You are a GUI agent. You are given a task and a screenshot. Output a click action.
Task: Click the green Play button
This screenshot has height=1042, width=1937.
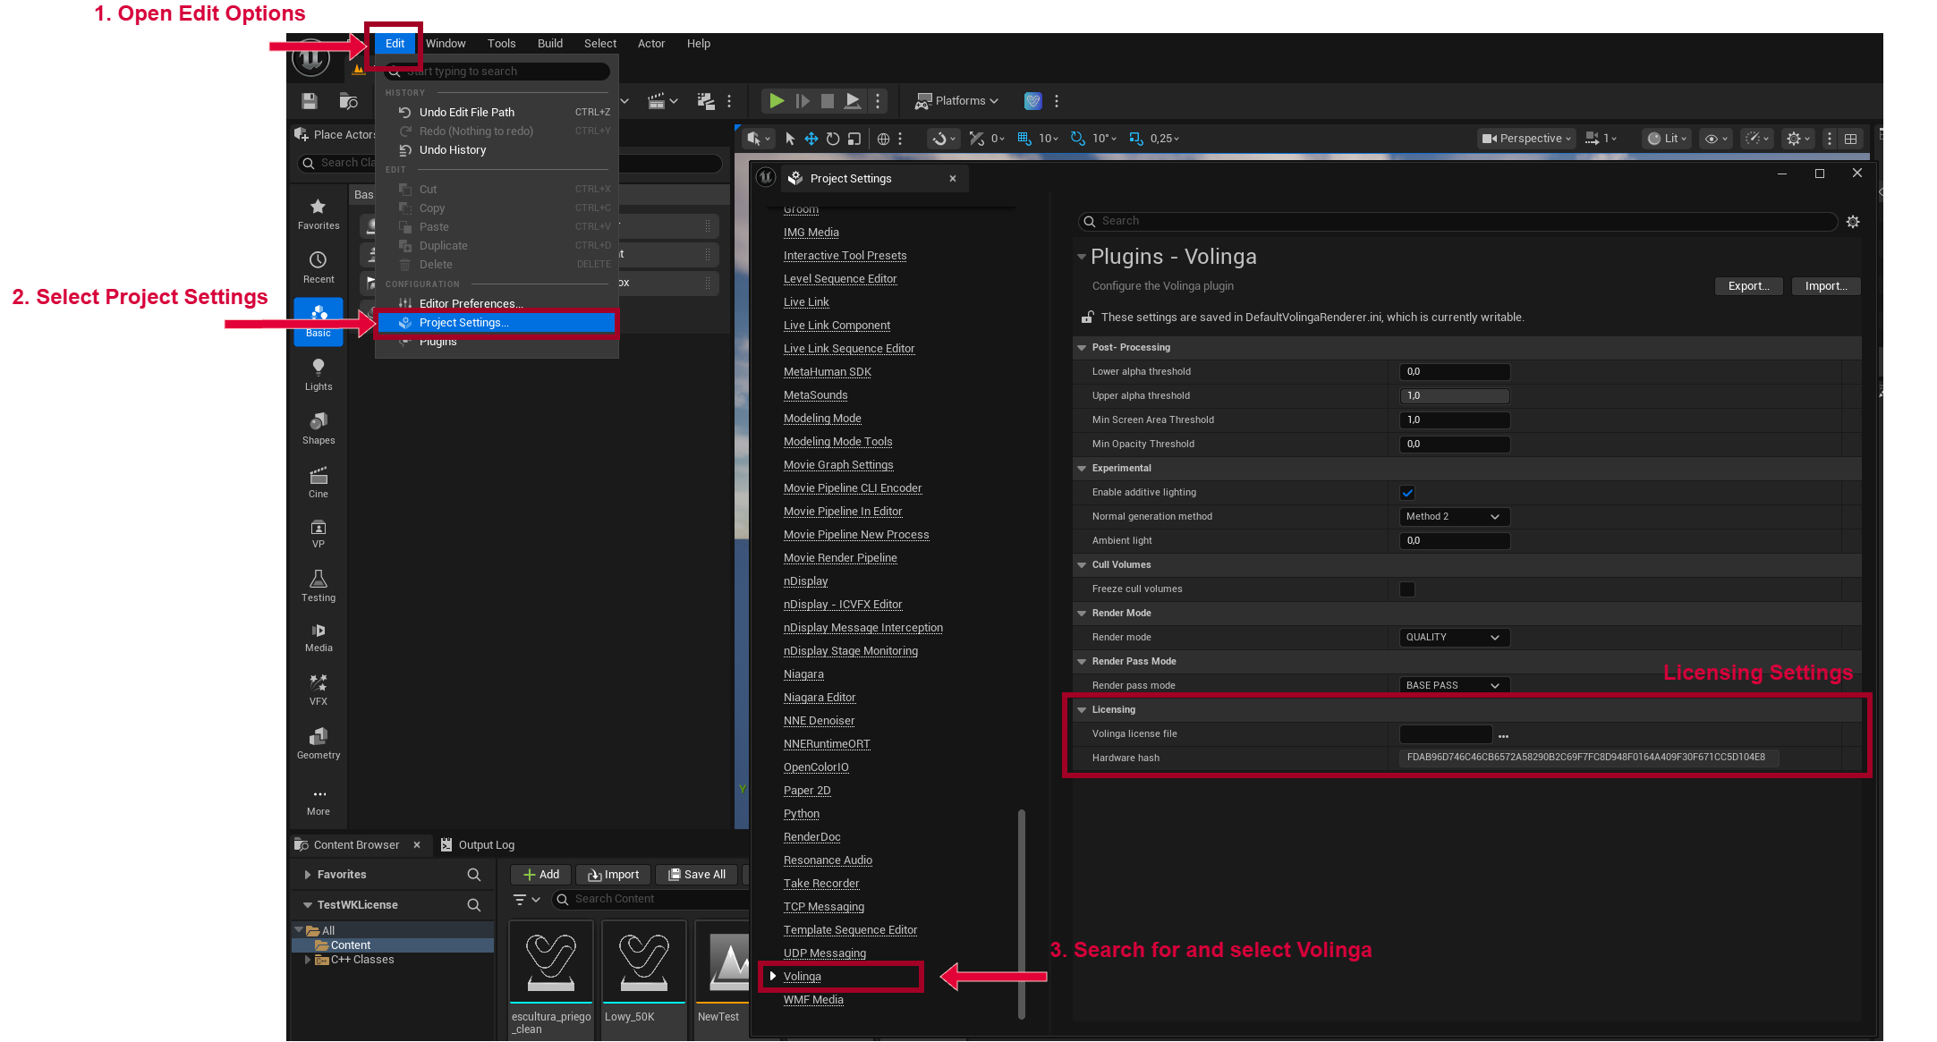point(777,101)
